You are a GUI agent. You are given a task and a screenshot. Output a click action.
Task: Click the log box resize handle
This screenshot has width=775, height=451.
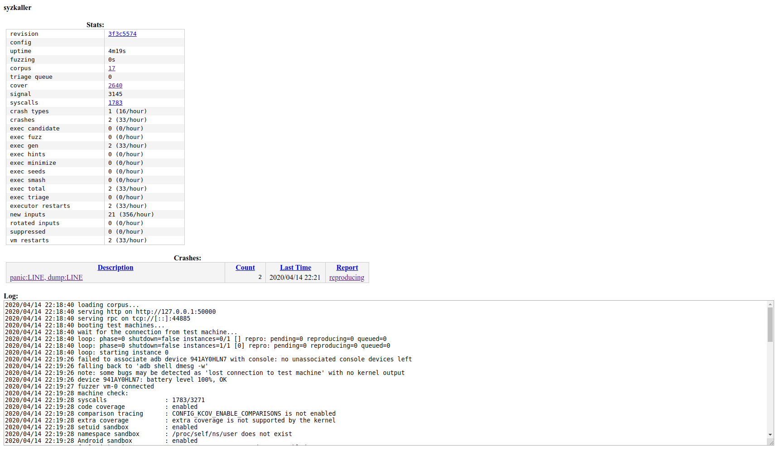click(x=770, y=442)
